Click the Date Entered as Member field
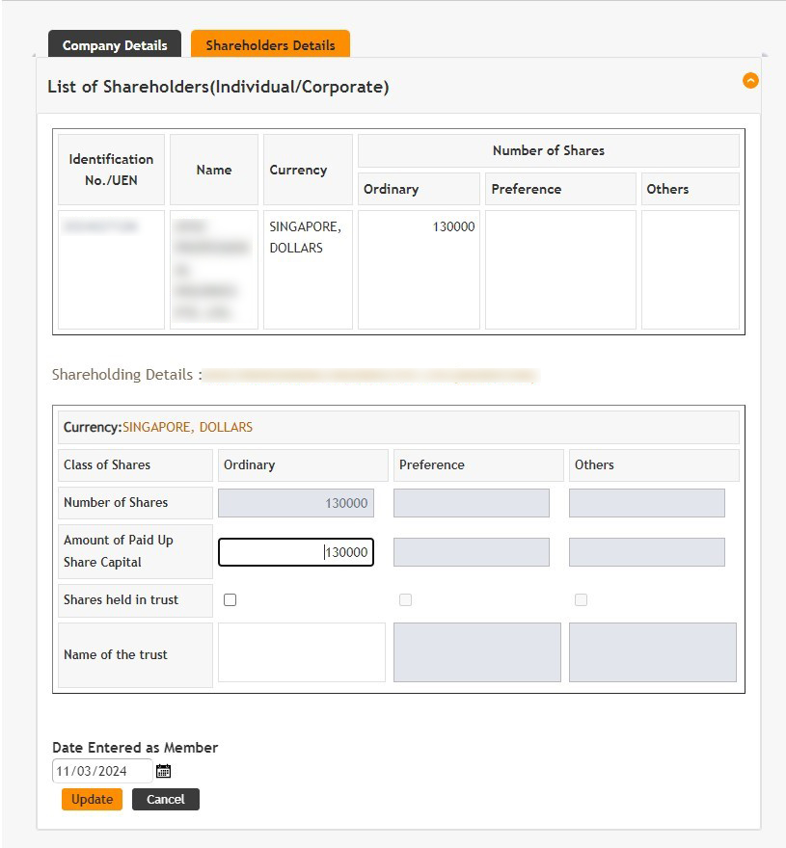This screenshot has width=786, height=848. 101,771
